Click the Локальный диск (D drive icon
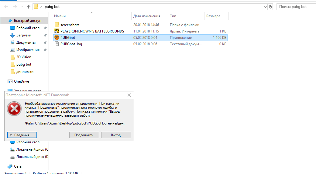The width and height of the screenshot is (316, 174). 12,157
